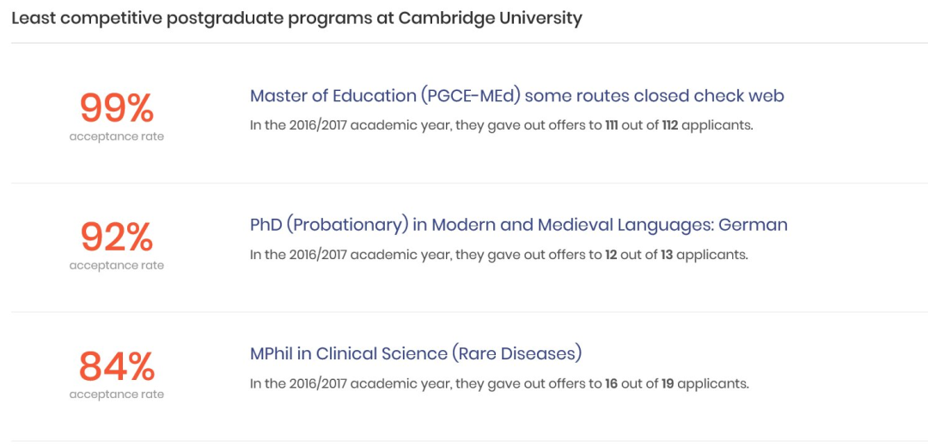Click the 84% acceptance rate figure

[x=117, y=366]
